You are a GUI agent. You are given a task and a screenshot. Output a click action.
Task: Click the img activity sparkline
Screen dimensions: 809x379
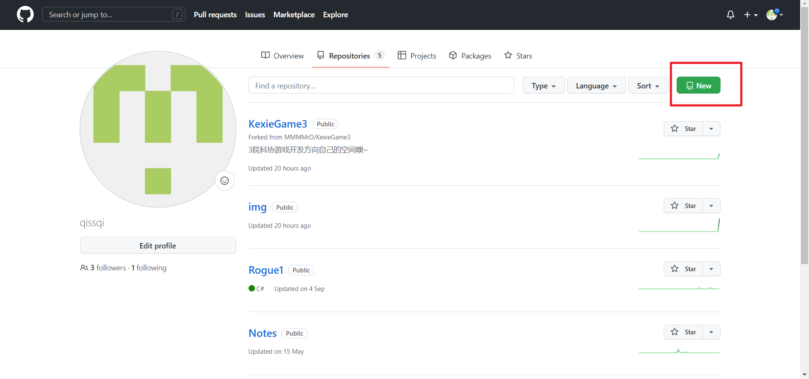coord(679,225)
